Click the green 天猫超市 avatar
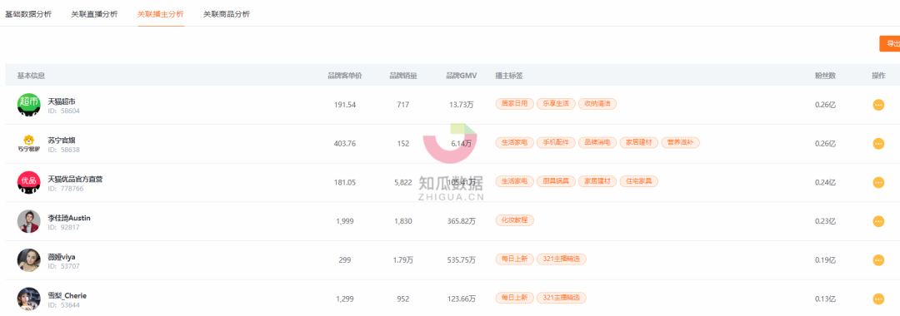900x316 pixels. [x=28, y=105]
